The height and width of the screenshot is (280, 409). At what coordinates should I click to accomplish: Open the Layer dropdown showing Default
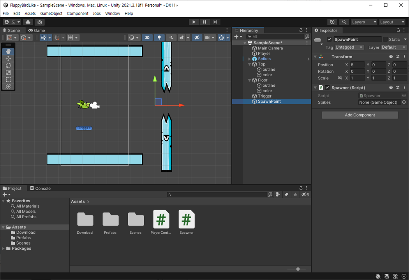[393, 47]
